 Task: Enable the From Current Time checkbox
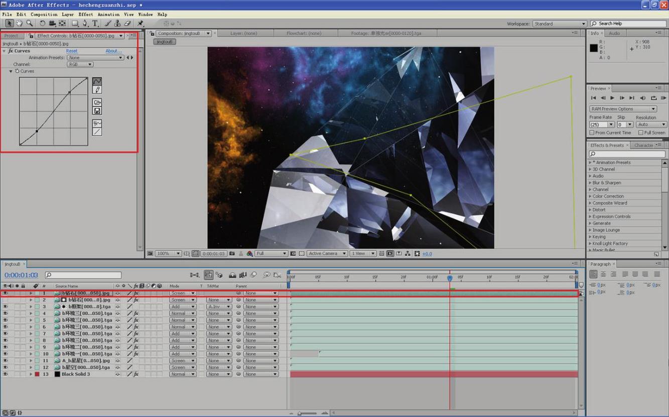pyautogui.click(x=592, y=133)
